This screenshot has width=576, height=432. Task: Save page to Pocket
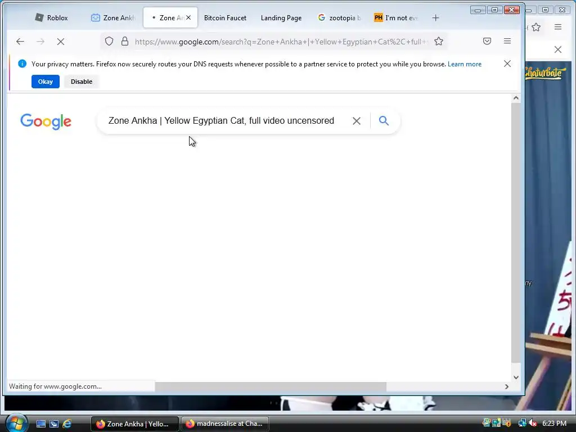point(487,41)
